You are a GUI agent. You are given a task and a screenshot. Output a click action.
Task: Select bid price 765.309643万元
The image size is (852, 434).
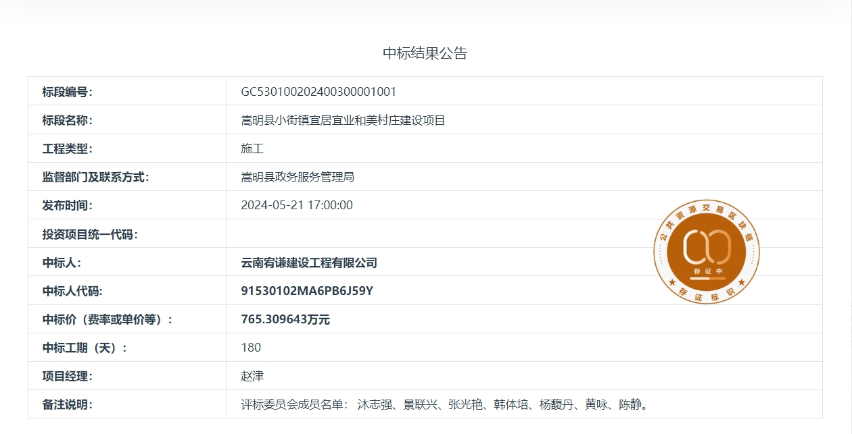tap(285, 319)
